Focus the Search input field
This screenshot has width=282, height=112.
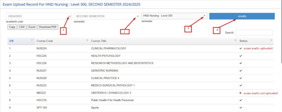[x=254, y=32]
